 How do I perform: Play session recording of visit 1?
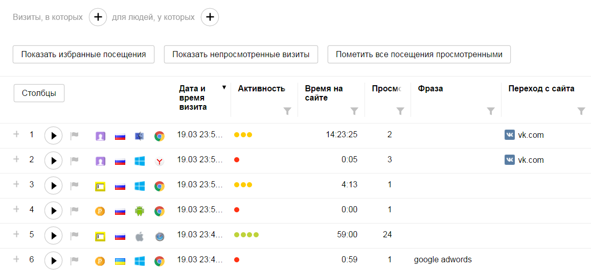coord(54,135)
